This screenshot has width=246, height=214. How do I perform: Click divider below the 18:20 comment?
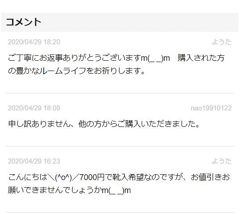[x=120, y=93]
